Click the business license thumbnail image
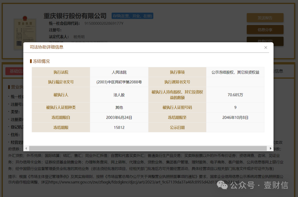This screenshot has height=197, width=298. coord(25,33)
